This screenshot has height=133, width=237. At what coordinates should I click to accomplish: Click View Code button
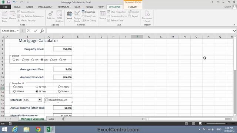click(89, 16)
